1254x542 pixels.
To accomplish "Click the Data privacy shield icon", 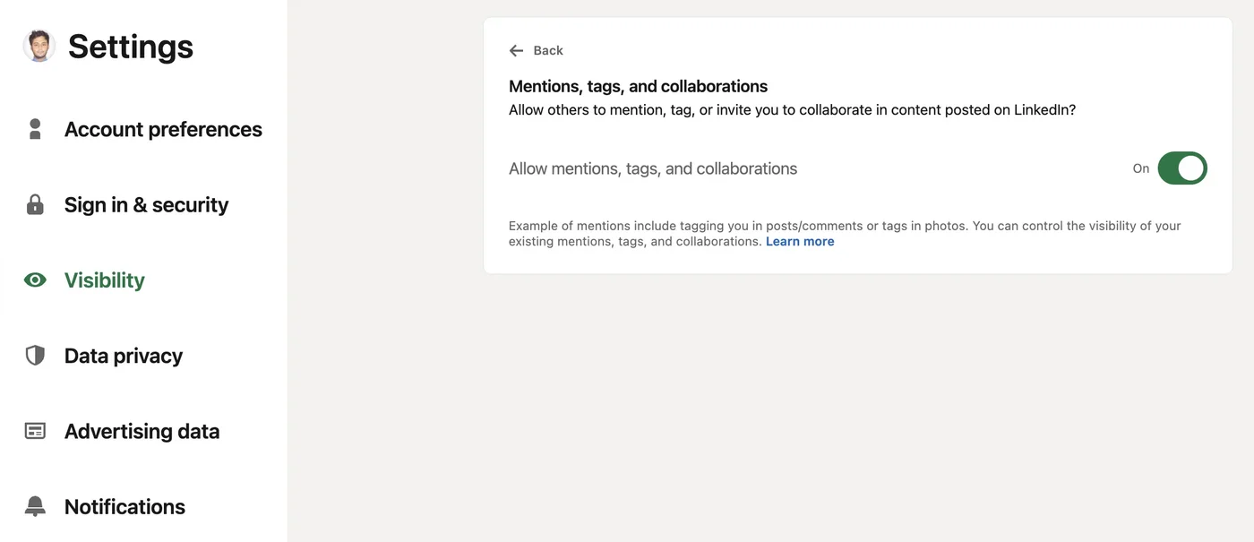I will tap(35, 356).
